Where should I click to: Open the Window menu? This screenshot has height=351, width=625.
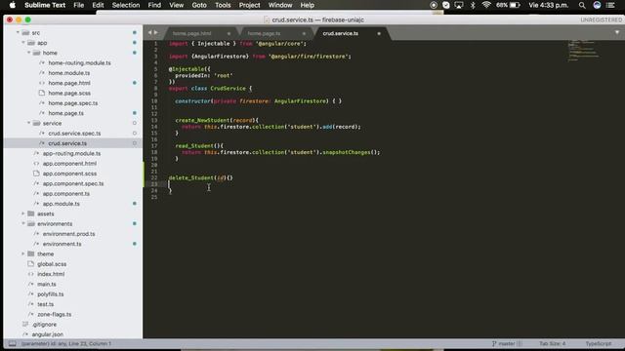280,5
